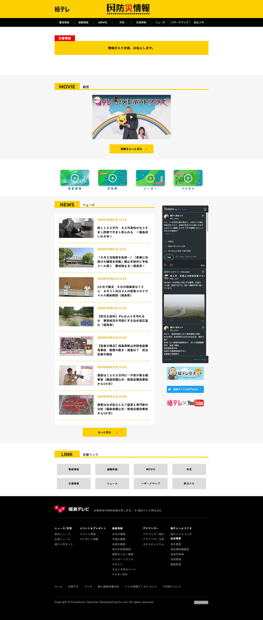
Task: Click 動画をもっと見る button with chevron
Action: coord(131,149)
